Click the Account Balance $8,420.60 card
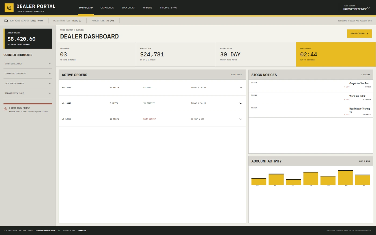 28,39
